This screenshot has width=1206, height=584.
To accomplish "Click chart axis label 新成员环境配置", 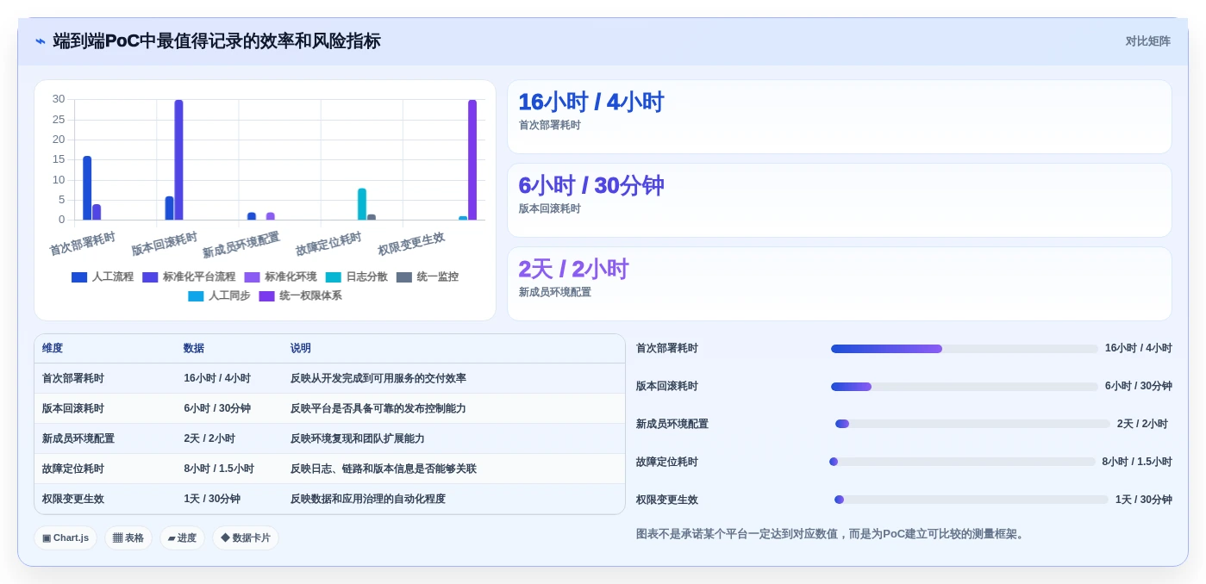I will point(241,245).
